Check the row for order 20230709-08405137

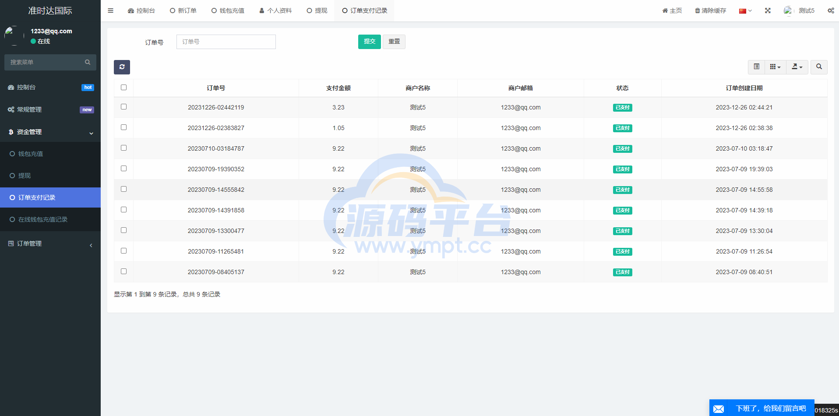[x=123, y=271]
